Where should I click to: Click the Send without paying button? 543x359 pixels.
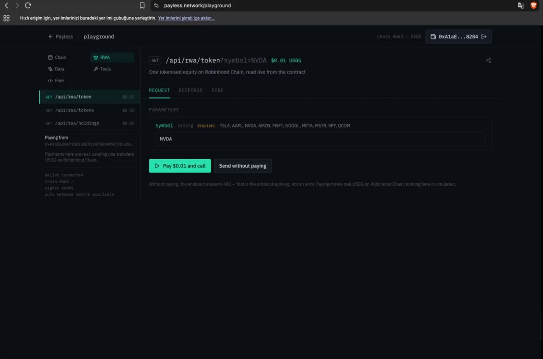pos(243,166)
